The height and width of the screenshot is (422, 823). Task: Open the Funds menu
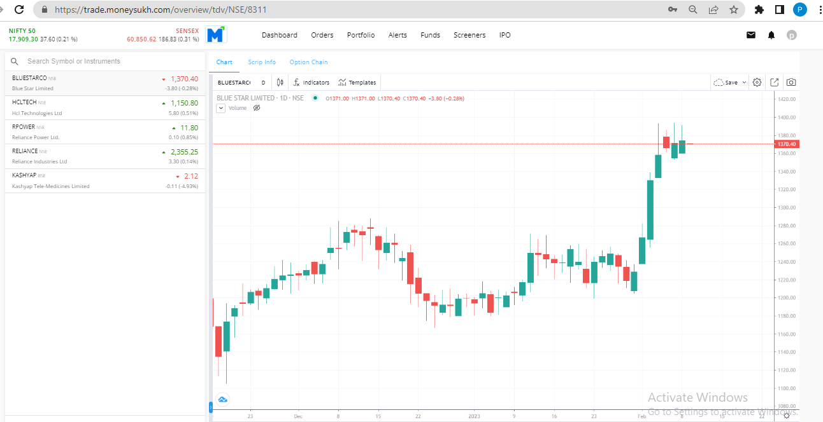430,35
